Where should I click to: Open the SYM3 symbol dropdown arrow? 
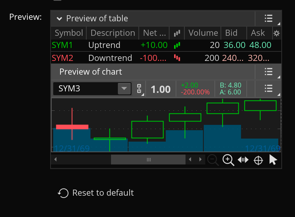click(x=124, y=89)
